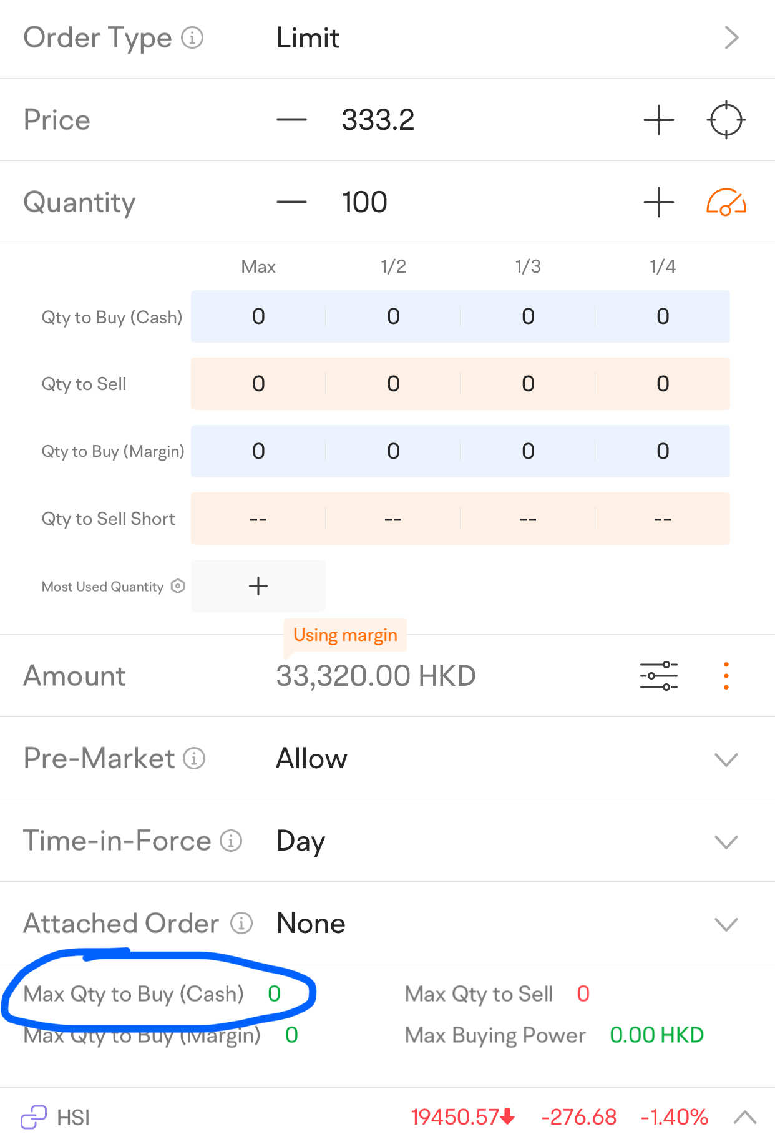
Task: Tap the crosshair icon beside Price
Action: pyautogui.click(x=726, y=120)
